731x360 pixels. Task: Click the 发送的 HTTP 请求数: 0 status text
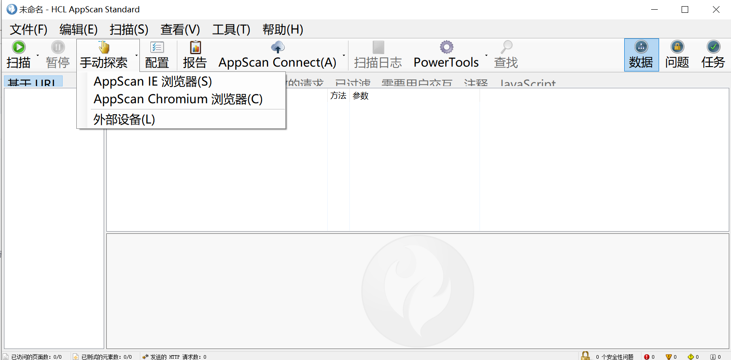[179, 357]
